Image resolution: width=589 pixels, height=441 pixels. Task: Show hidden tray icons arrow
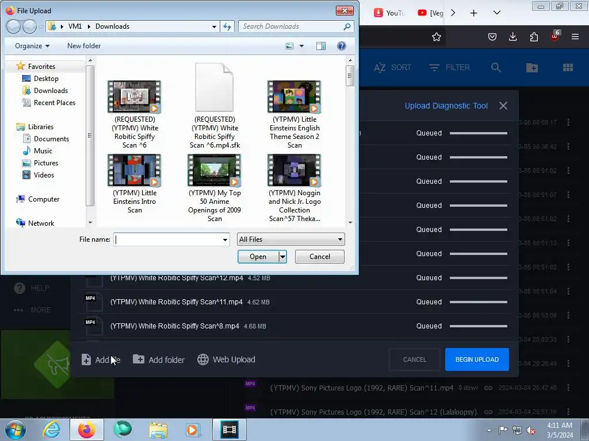[x=489, y=430]
